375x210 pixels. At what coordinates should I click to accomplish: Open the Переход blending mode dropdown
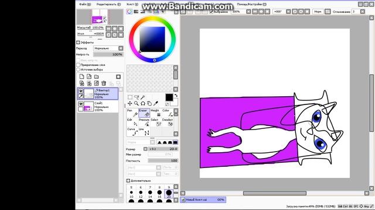(121, 48)
